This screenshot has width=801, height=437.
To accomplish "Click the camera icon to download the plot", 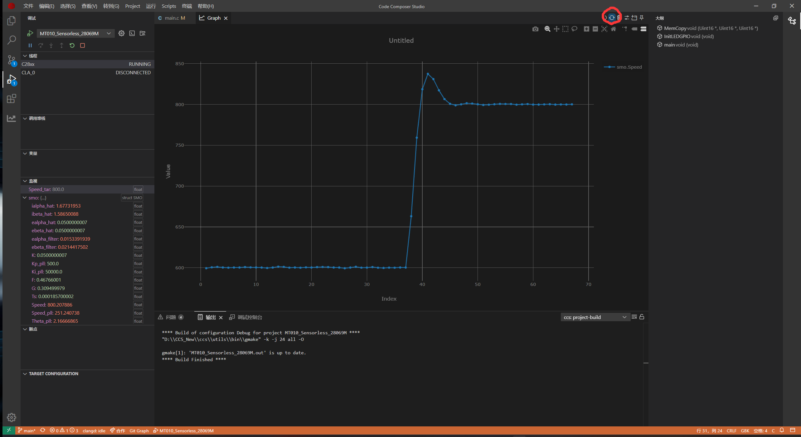I will 535,29.
